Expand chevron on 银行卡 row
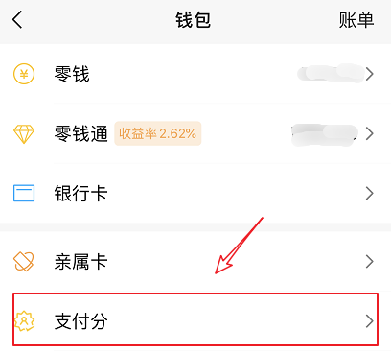Screen dimensions: 391x353 tap(370, 193)
